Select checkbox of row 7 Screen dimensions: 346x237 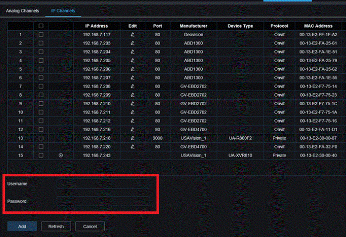41,86
